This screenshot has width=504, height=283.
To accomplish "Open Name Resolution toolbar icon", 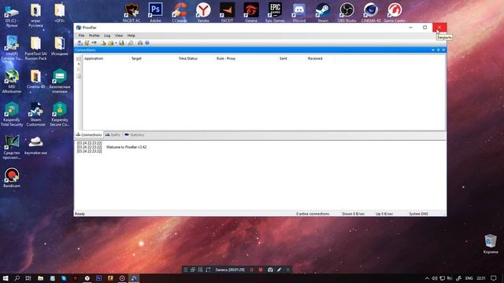I will pyautogui.click(x=94, y=43).
